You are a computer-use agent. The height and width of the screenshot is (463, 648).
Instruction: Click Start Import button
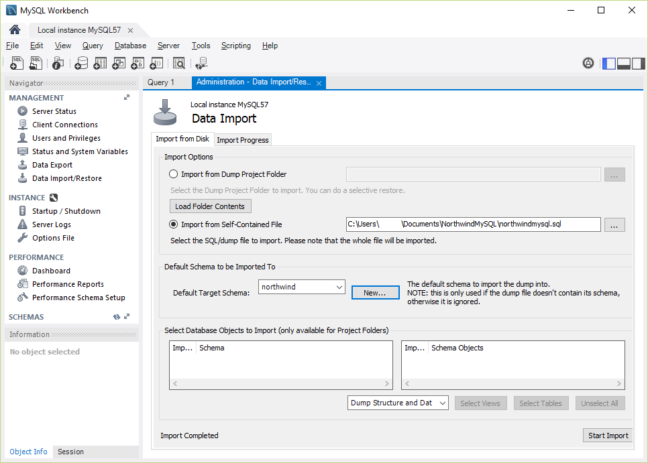click(608, 436)
